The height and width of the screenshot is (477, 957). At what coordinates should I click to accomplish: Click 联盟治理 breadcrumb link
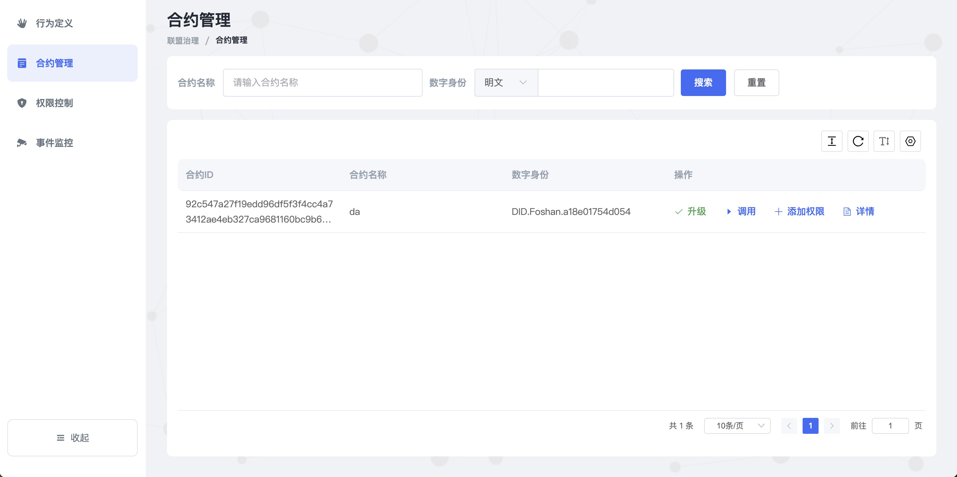(x=183, y=41)
